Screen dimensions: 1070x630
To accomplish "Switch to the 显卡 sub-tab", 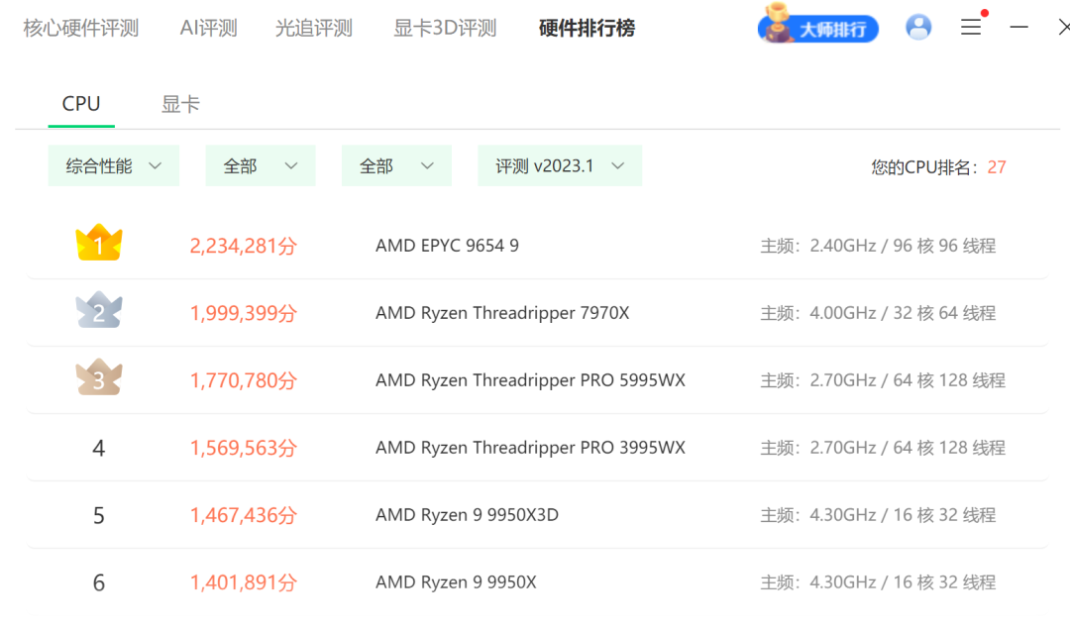I will pyautogui.click(x=180, y=104).
